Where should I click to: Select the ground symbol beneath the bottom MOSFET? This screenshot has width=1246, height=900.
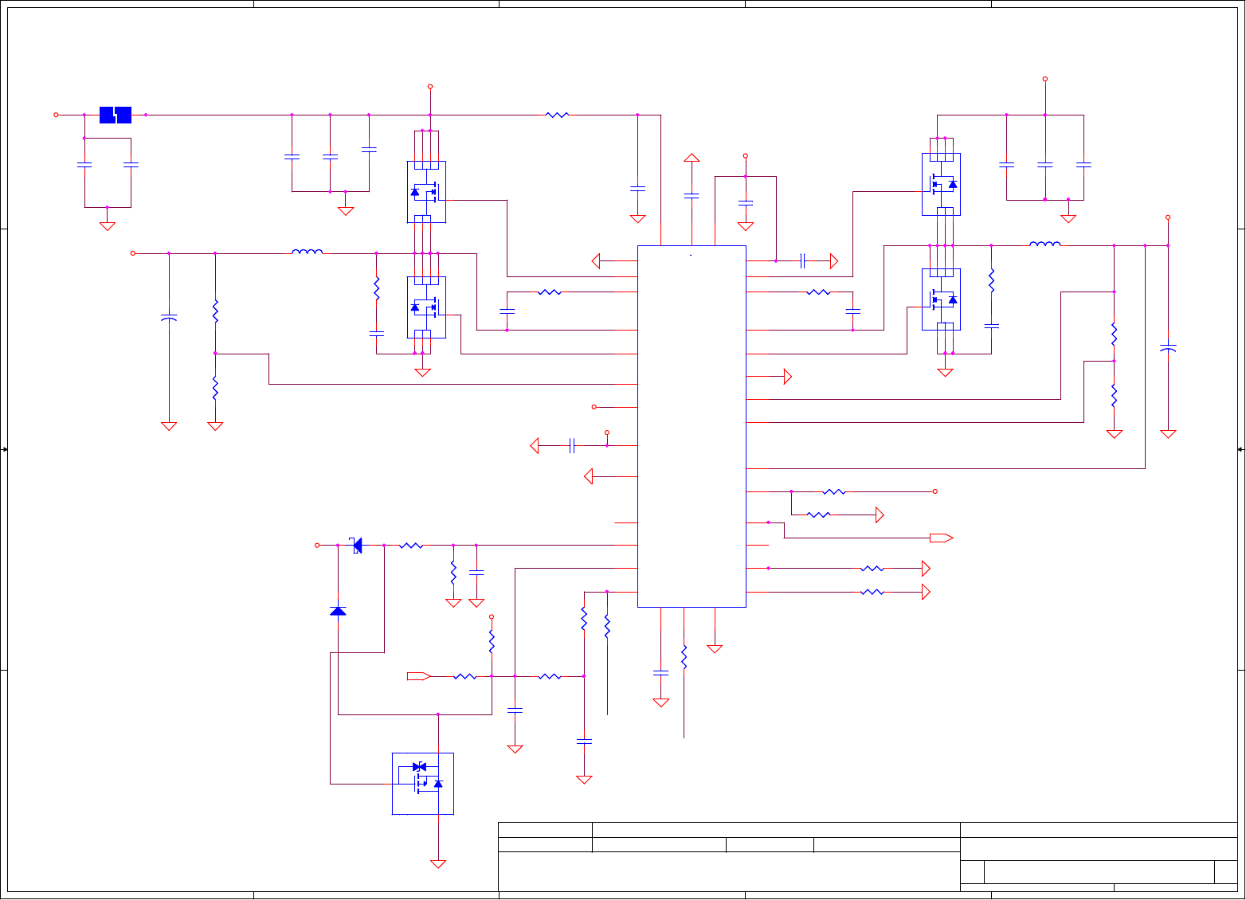(x=438, y=864)
